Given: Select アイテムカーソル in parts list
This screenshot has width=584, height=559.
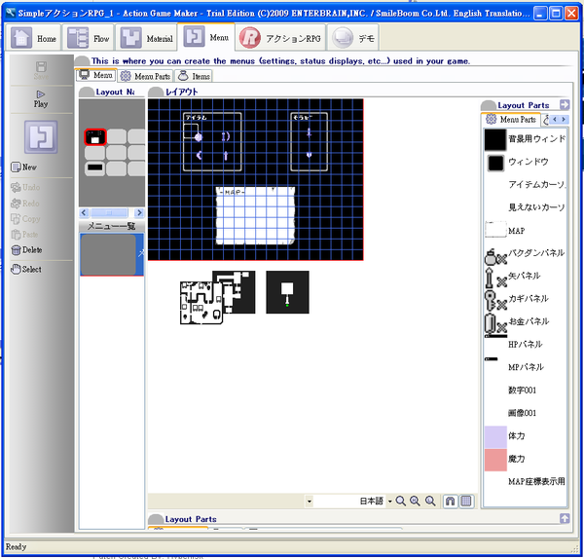Looking at the screenshot, I should click(526, 185).
